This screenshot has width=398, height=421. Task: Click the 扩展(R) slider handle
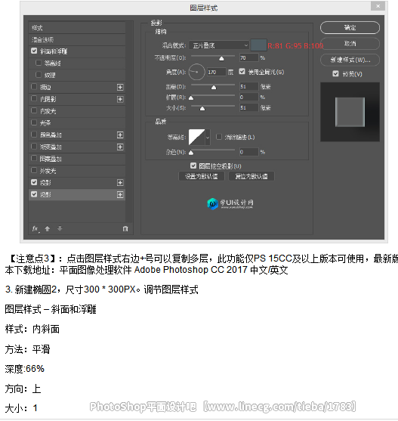click(191, 98)
